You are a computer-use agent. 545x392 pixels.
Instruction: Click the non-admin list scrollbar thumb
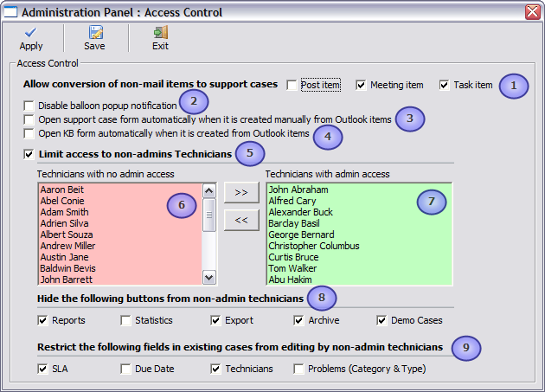208,215
